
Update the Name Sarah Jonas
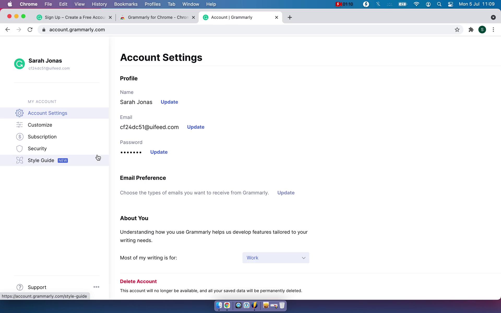(169, 102)
